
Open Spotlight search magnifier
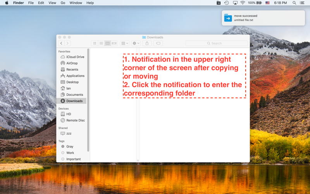click(294, 3)
